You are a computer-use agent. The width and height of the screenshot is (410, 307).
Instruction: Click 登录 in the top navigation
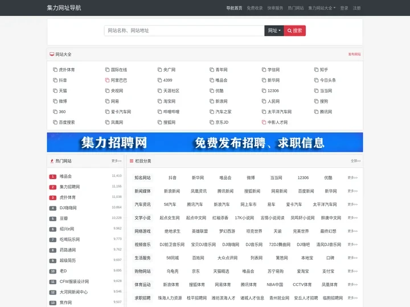pyautogui.click(x=344, y=8)
